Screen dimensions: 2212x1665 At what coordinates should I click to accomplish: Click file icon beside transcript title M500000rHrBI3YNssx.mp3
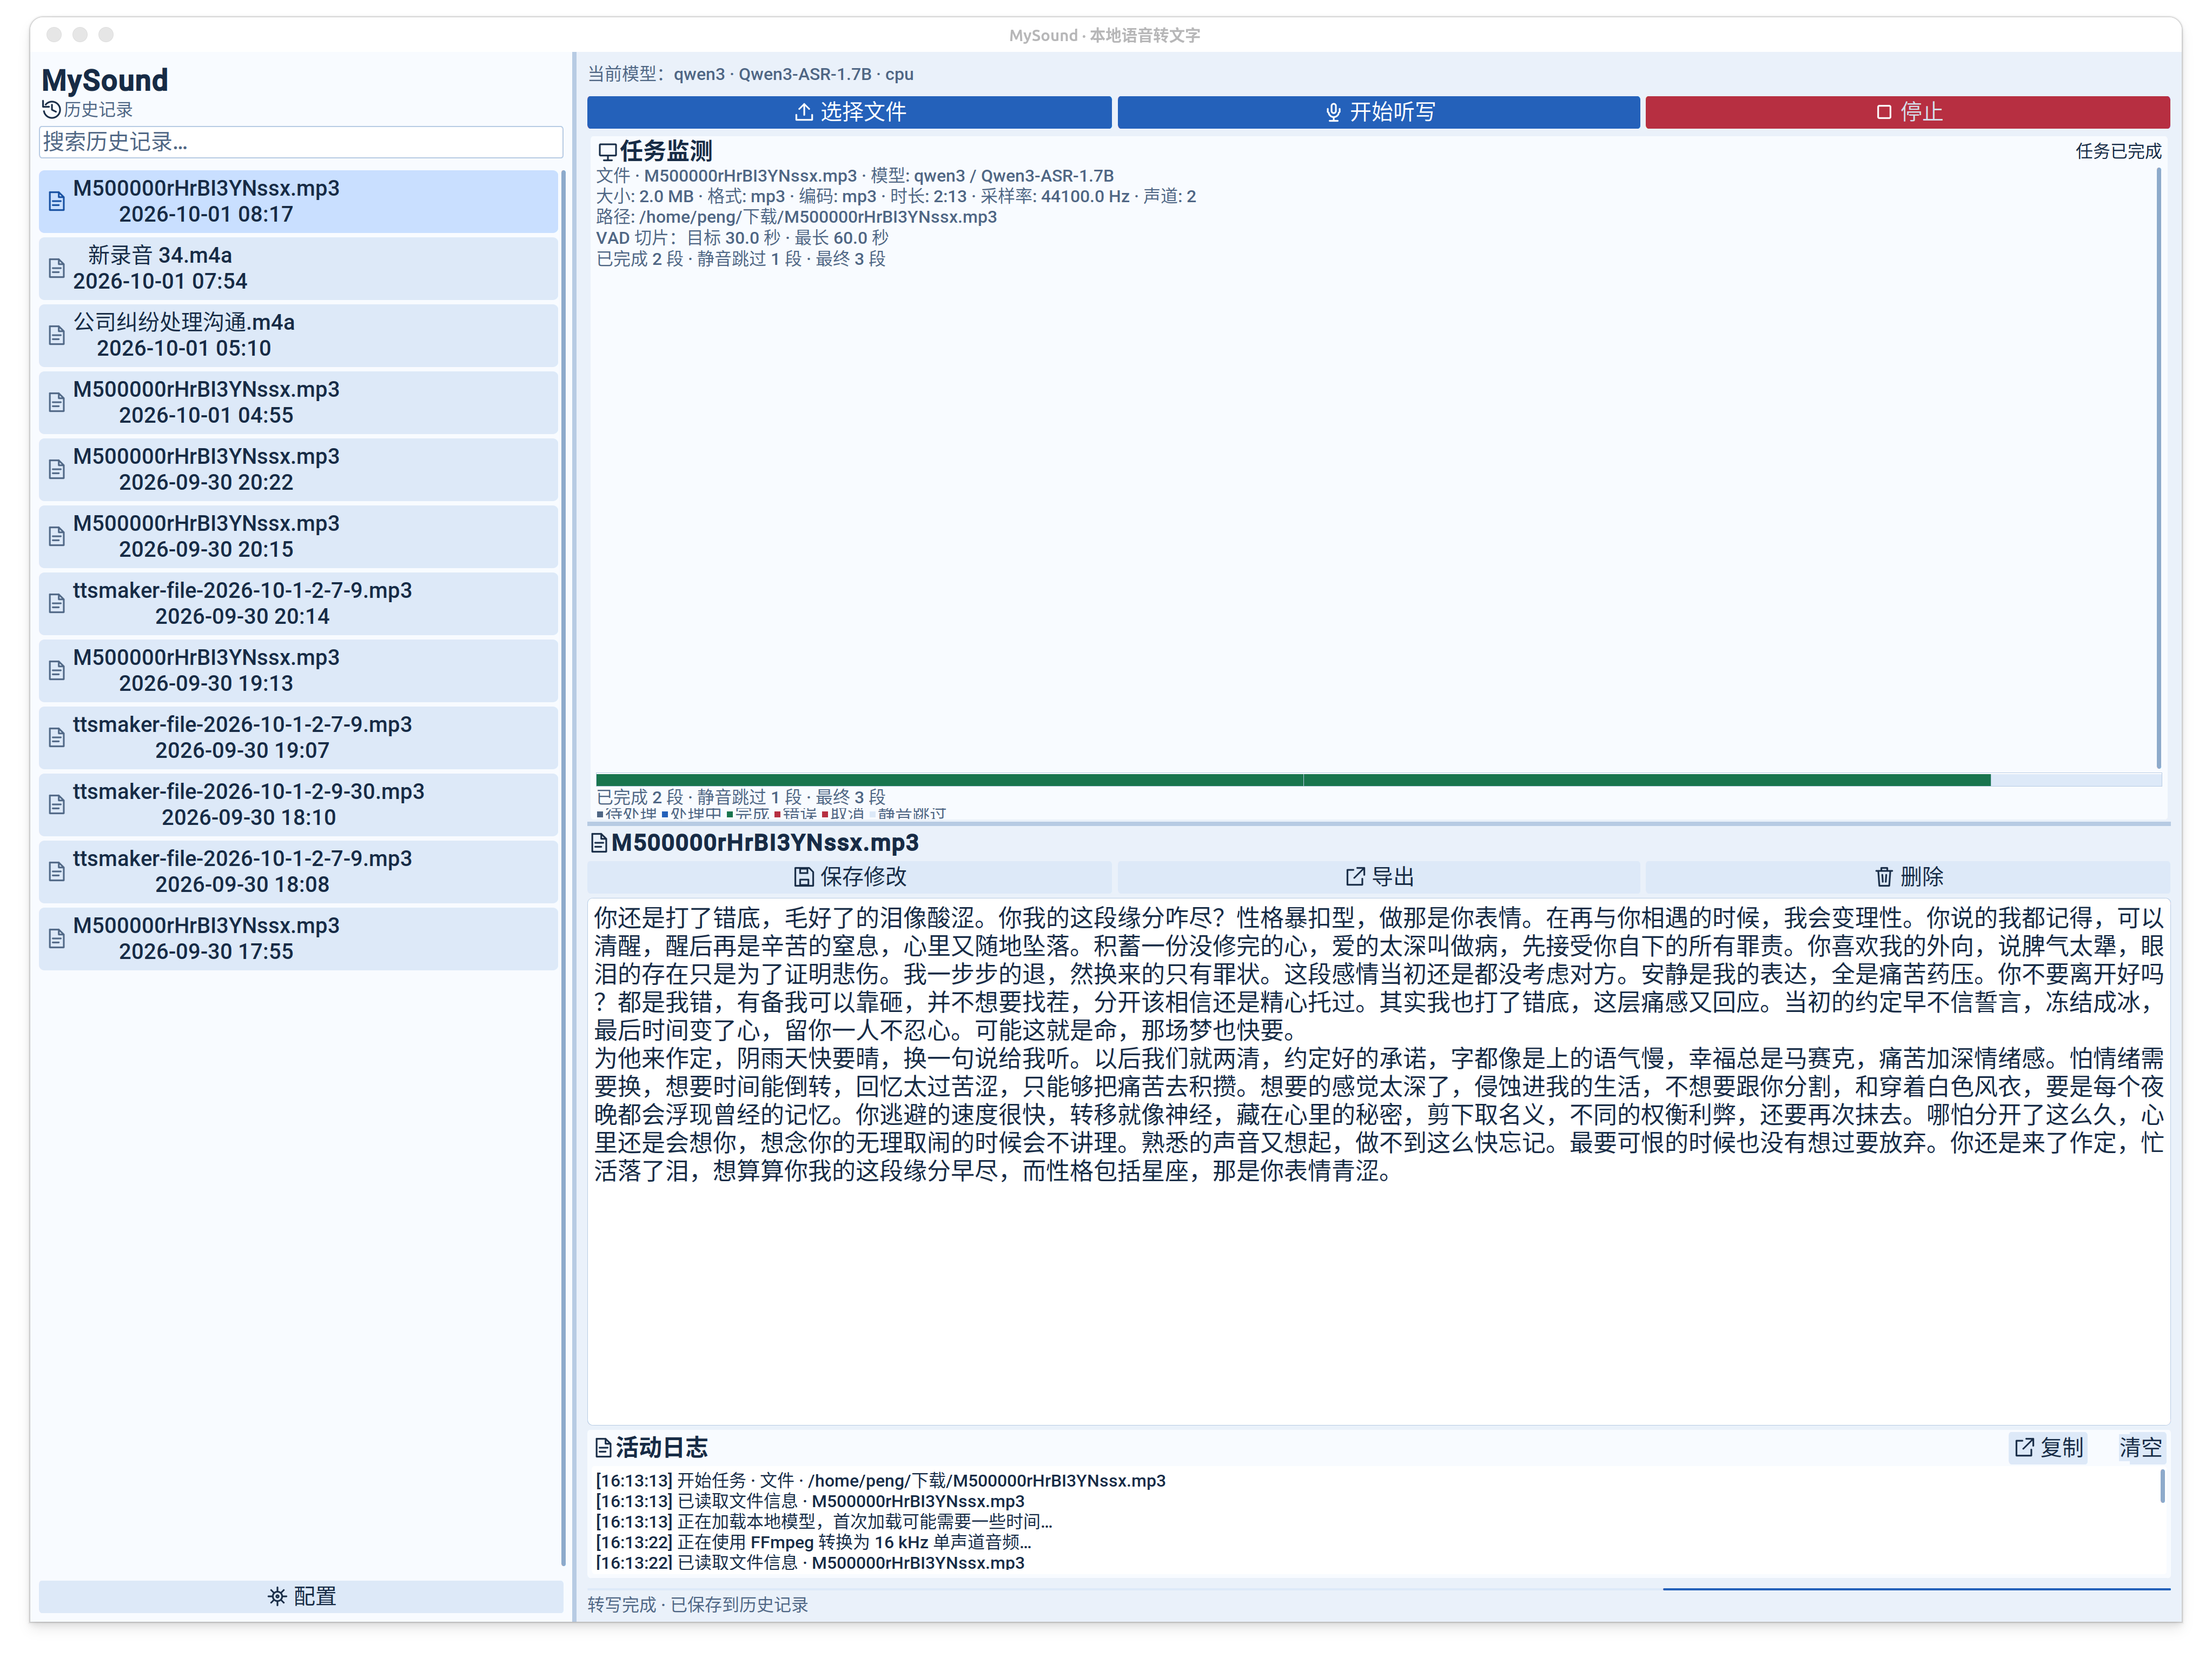pyautogui.click(x=599, y=842)
